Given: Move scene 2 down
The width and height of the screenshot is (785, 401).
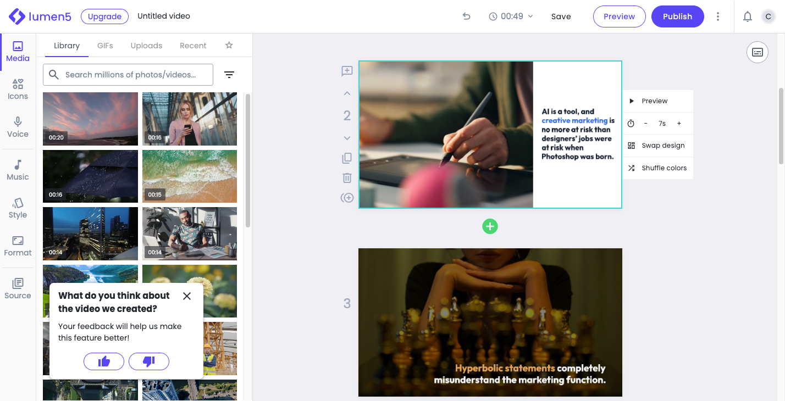Looking at the screenshot, I should tap(347, 138).
